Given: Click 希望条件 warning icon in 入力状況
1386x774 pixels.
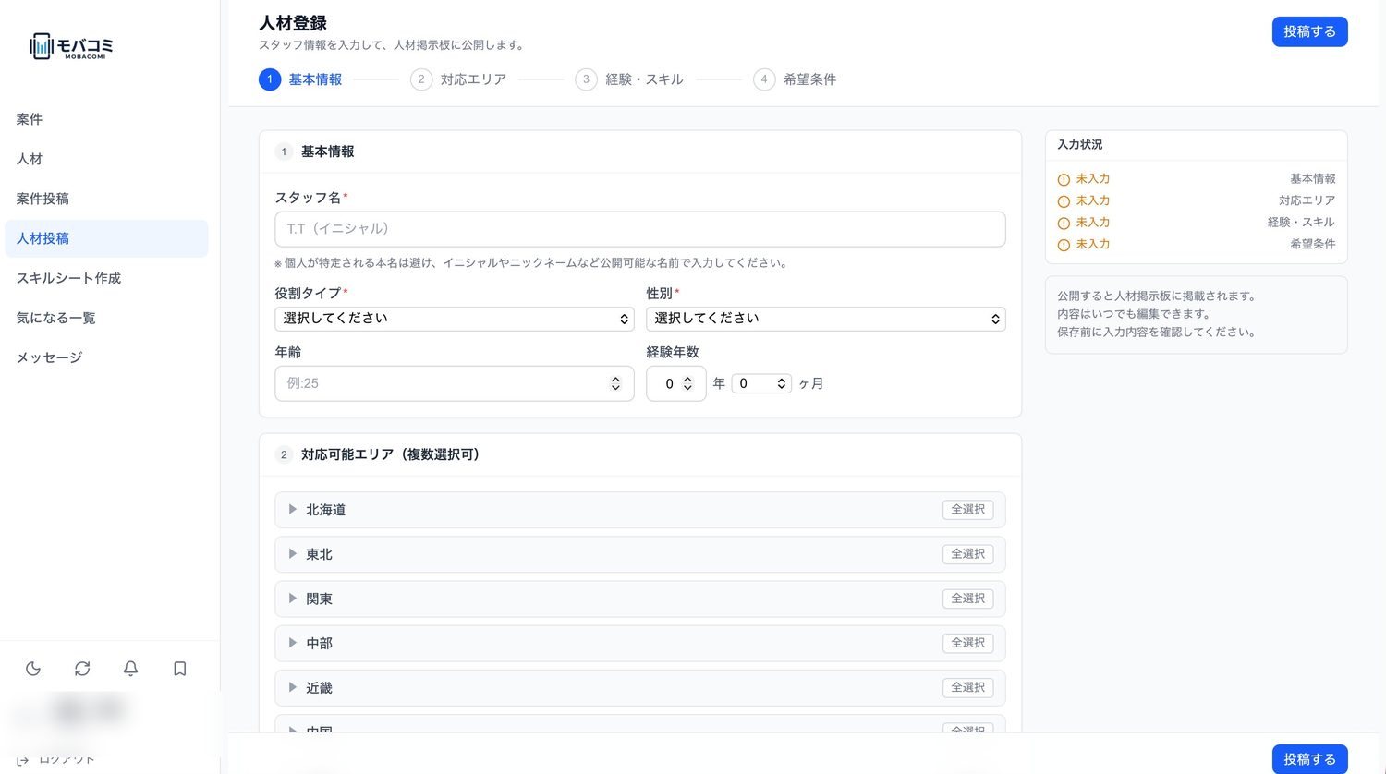Looking at the screenshot, I should (1064, 245).
